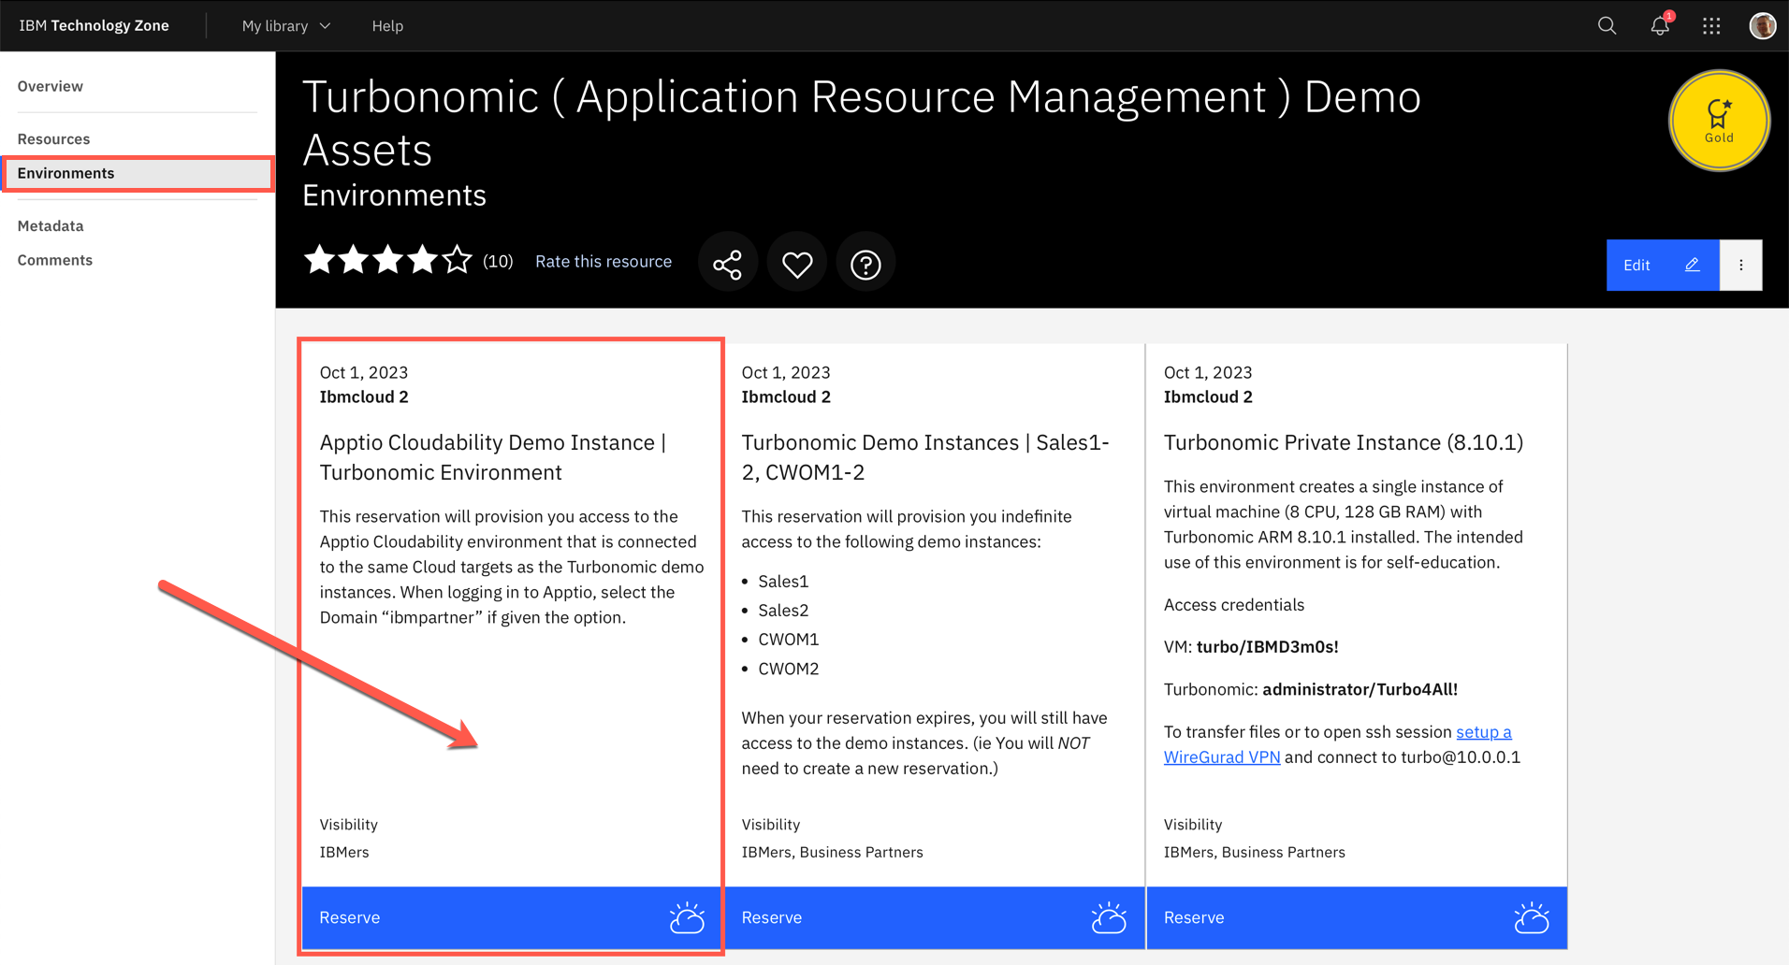Screen dimensions: 1789x965
Task: Open the app switcher grid icon
Action: point(1711,26)
